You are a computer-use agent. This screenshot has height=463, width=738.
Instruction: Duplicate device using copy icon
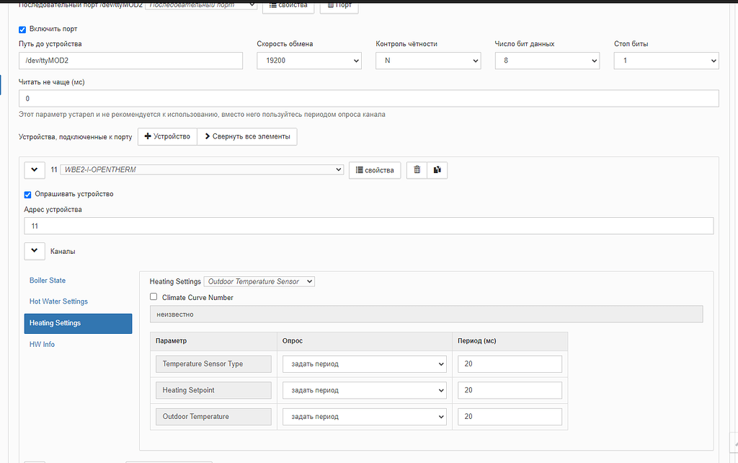[x=437, y=170]
